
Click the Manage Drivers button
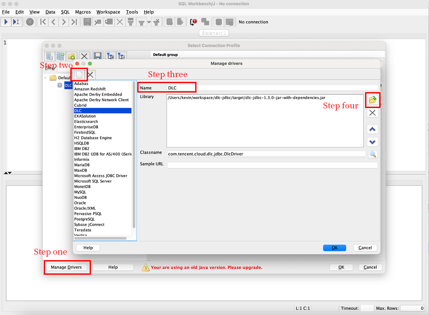[66, 267]
